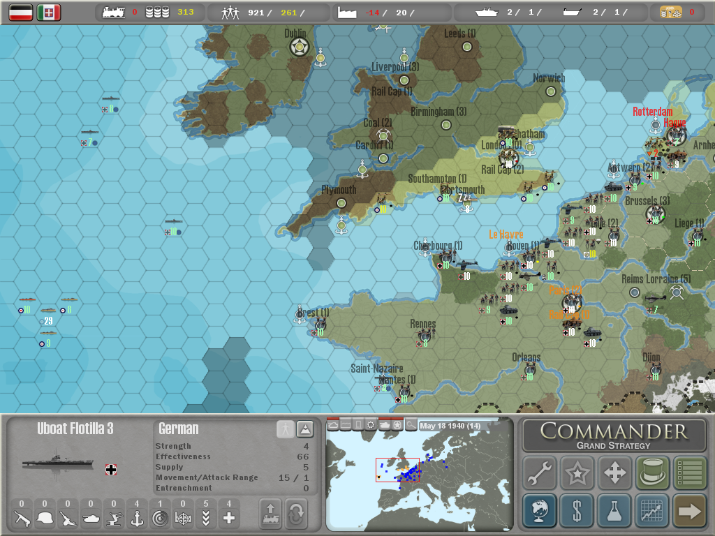Viewport: 715px width, 536px height.
Task: Select the German flag in the top bar
Action: point(21,13)
